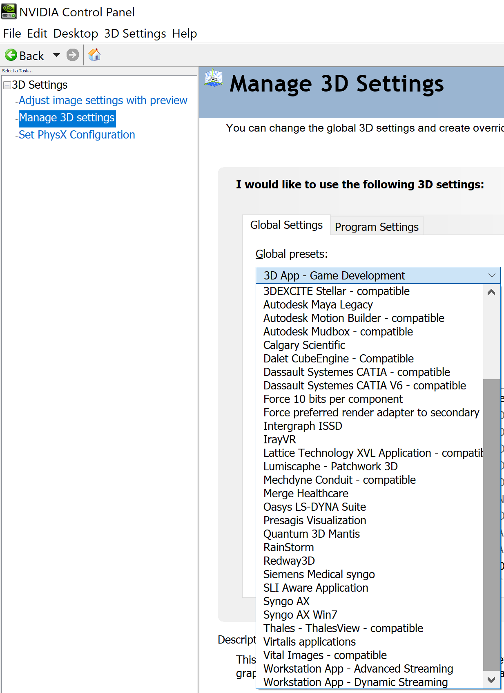Click the Manage 3D Settings header icon
The height and width of the screenshot is (693, 504).
coord(214,78)
